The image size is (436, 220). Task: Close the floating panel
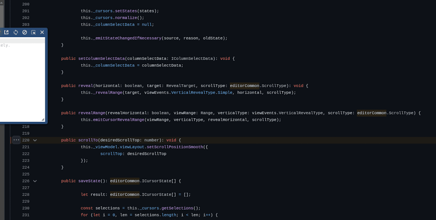(42, 32)
